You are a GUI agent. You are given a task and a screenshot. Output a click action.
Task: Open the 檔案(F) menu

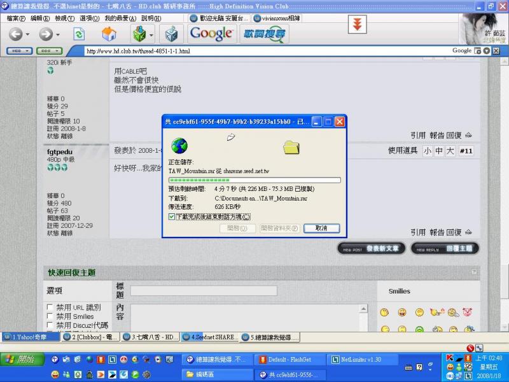[x=16, y=18]
